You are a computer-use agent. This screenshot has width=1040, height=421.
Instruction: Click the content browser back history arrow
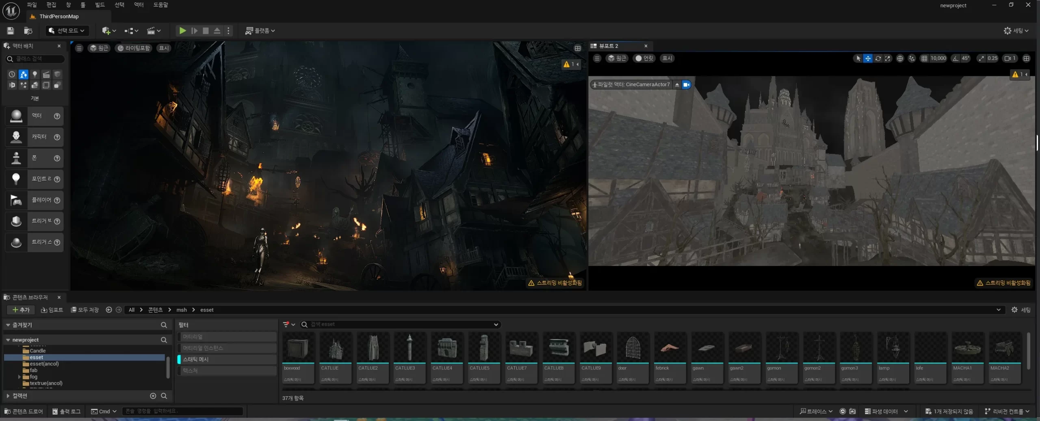pos(109,310)
